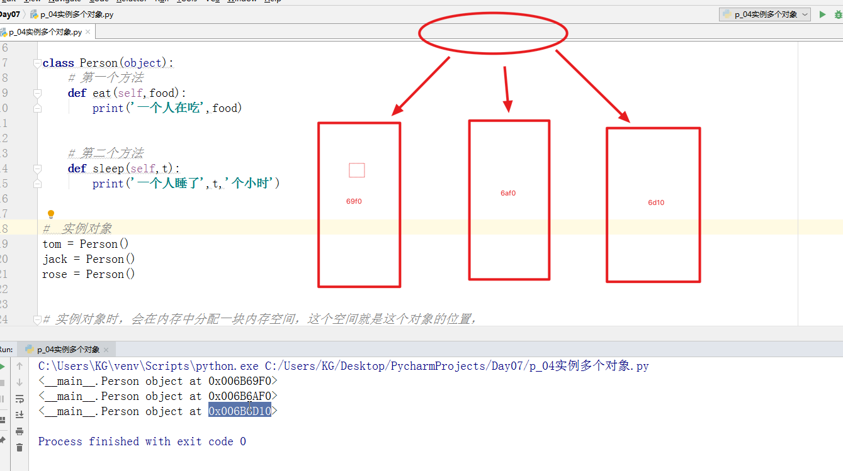Click the script file path in console
The width and height of the screenshot is (843, 471).
pos(456,366)
